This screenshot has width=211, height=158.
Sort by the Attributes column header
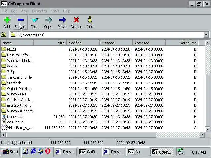(x=182, y=43)
